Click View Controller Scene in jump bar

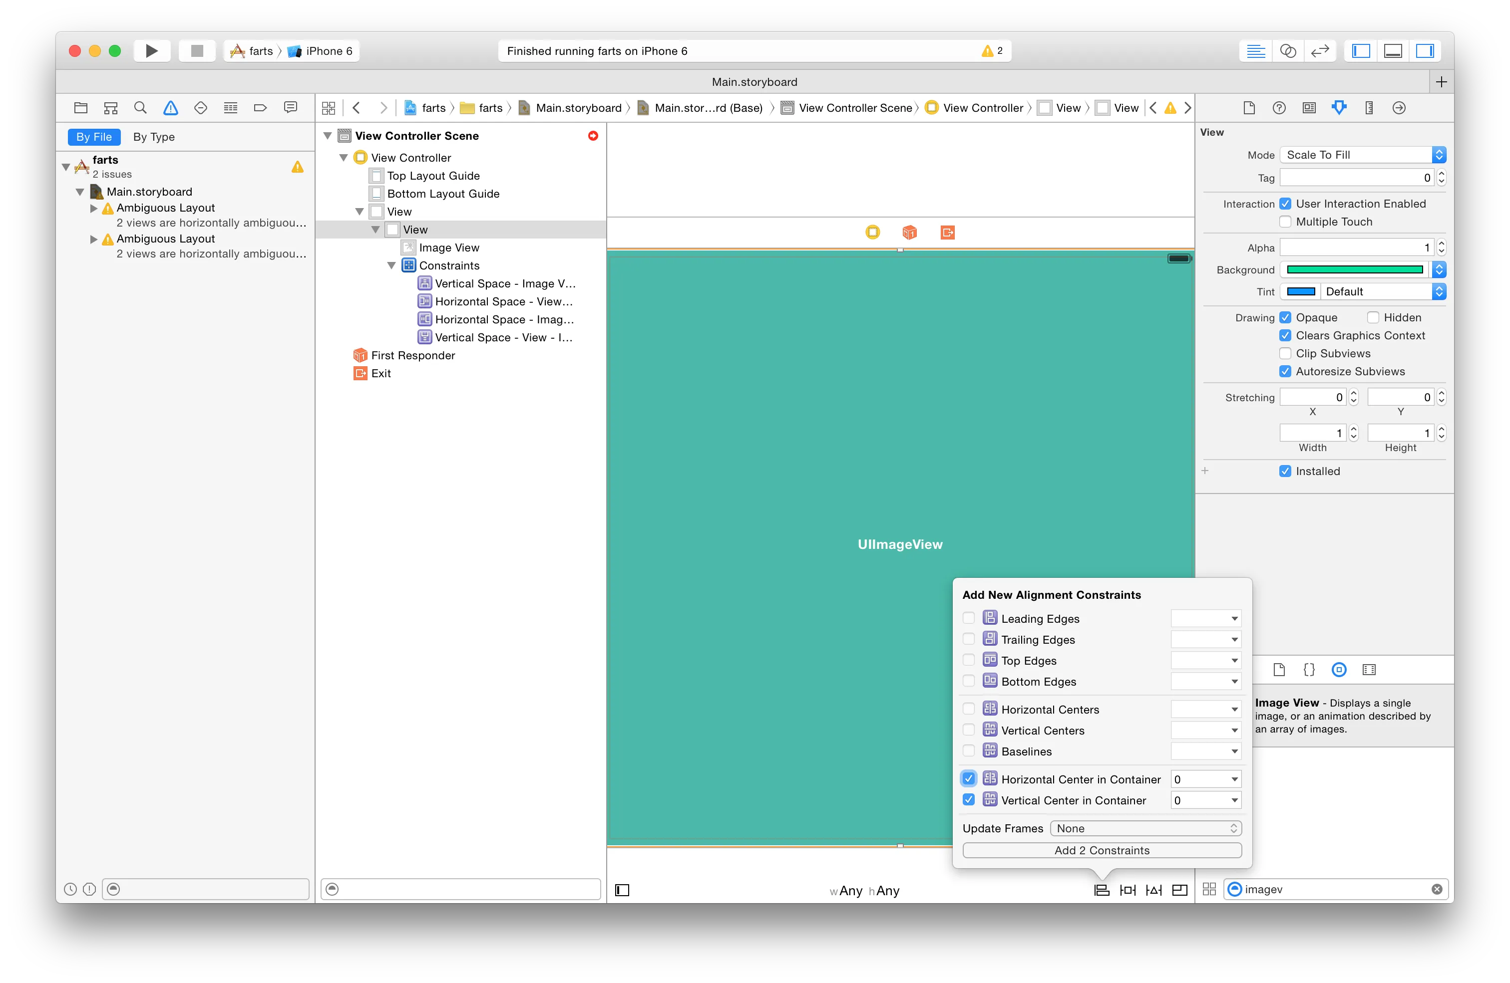(847, 108)
